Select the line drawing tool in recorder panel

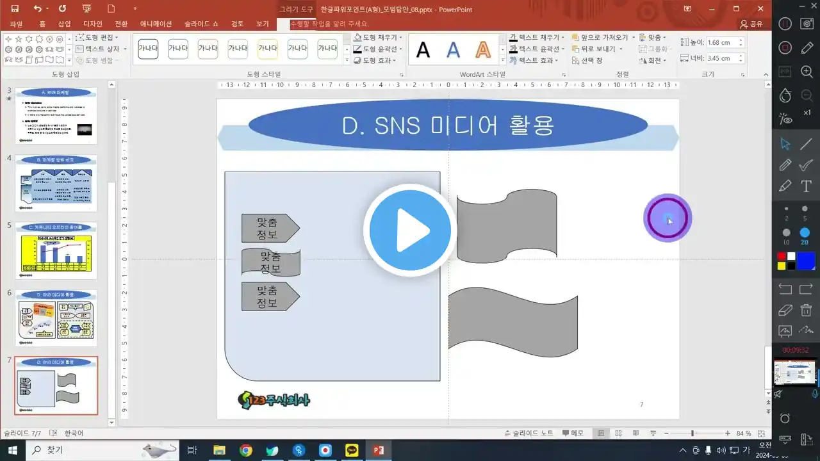pos(807,144)
